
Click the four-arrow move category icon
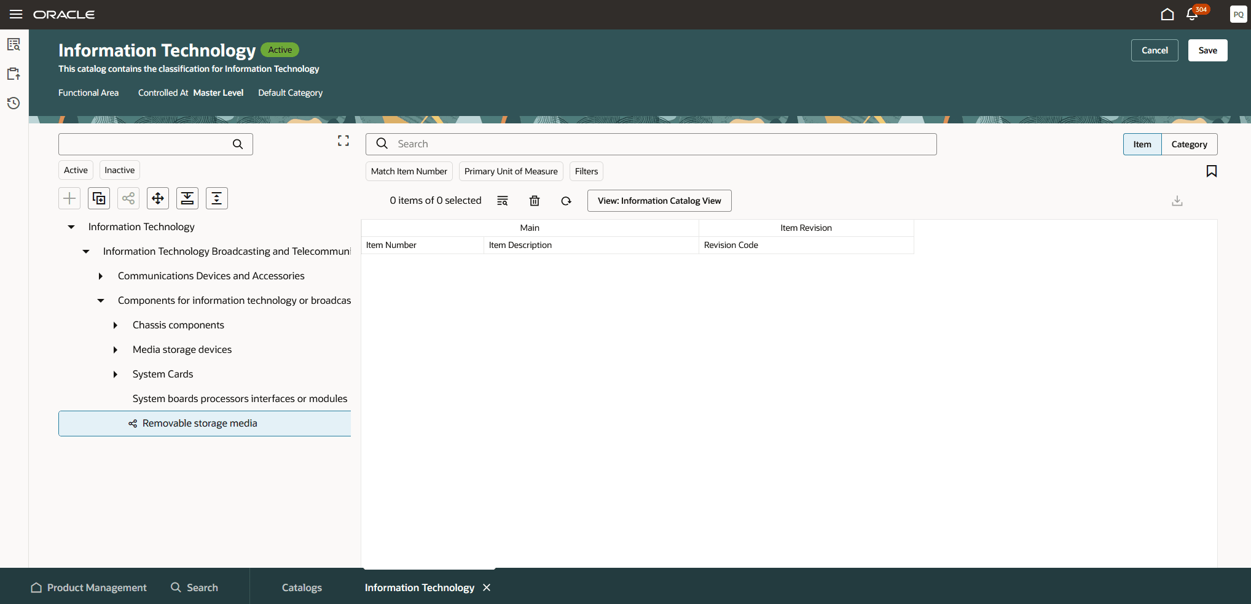click(158, 198)
